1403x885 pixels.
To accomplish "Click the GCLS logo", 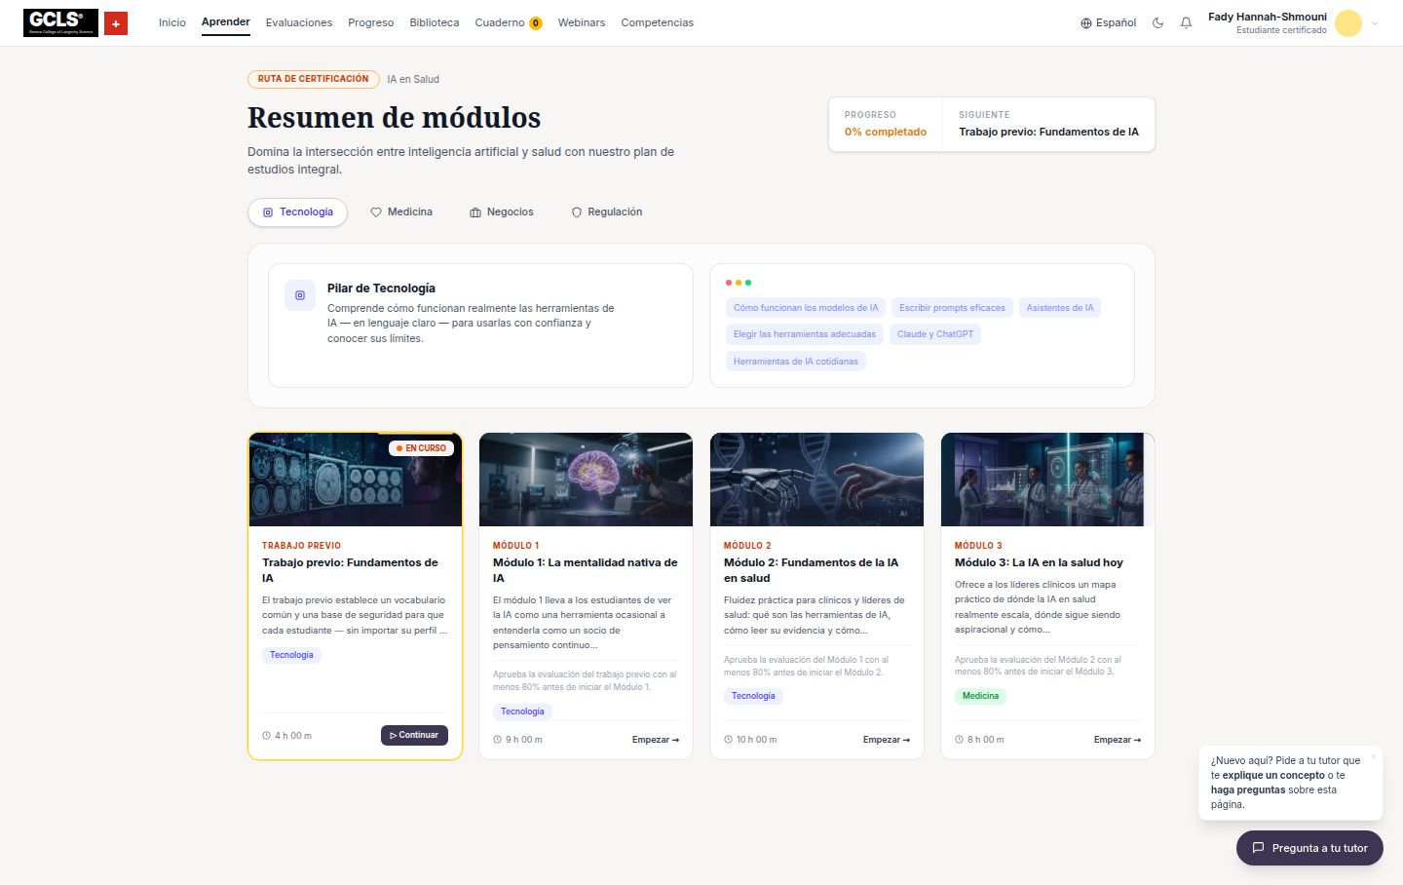I will 60,22.
